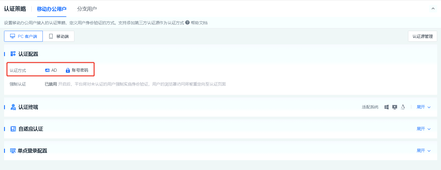
Task: Click the 认证方式 label
Action: coord(18,70)
